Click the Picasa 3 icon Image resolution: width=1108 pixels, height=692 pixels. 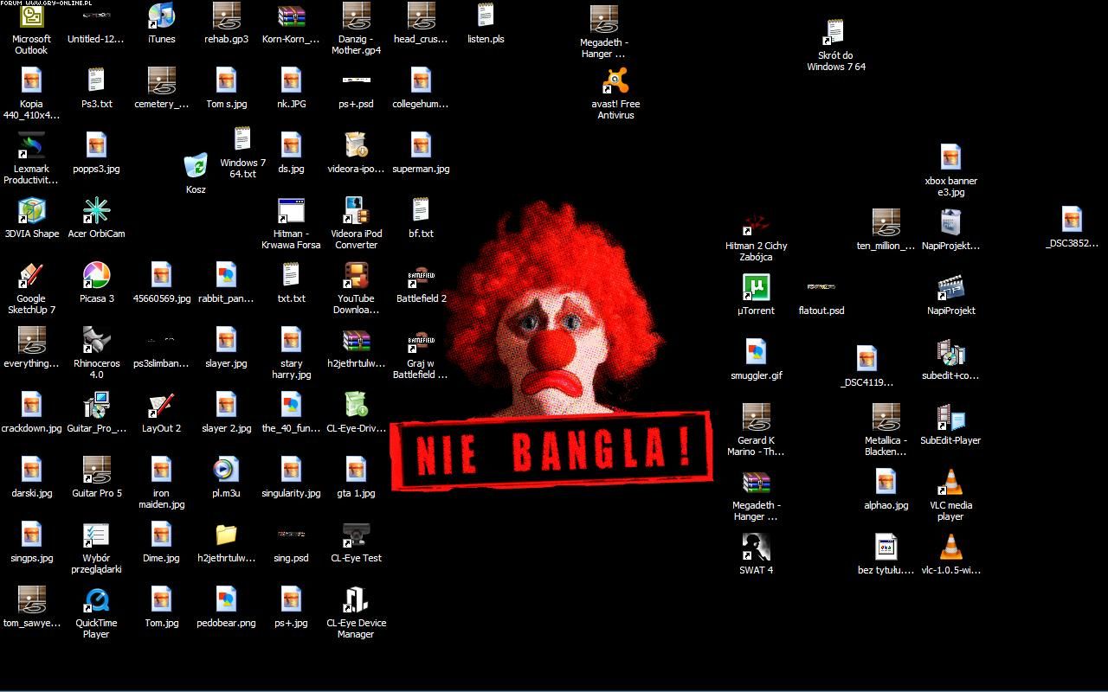[96, 276]
